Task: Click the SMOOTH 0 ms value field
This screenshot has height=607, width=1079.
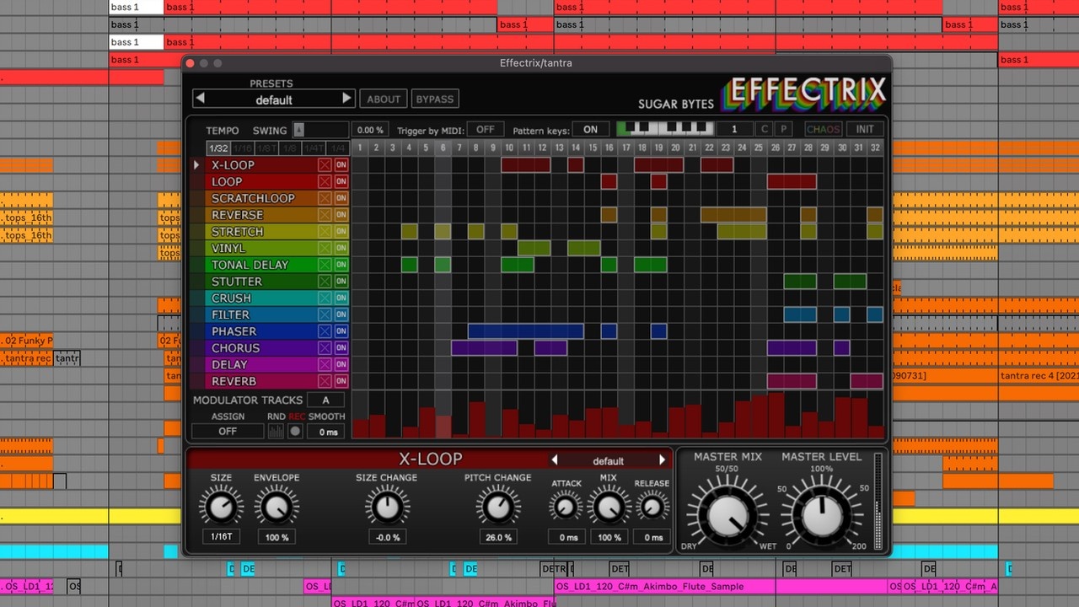Action: click(x=326, y=432)
